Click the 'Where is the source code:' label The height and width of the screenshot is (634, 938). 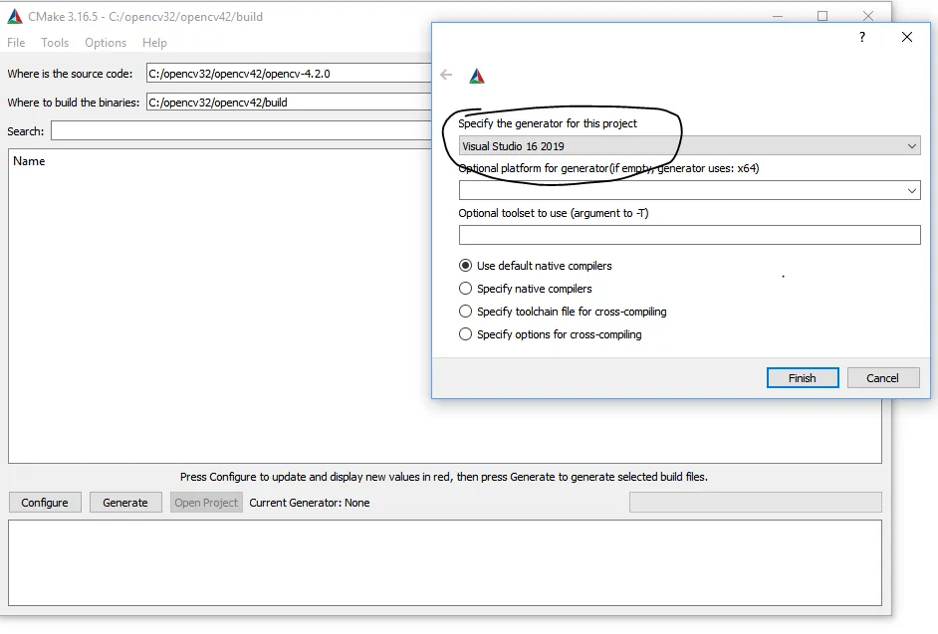tap(70, 74)
